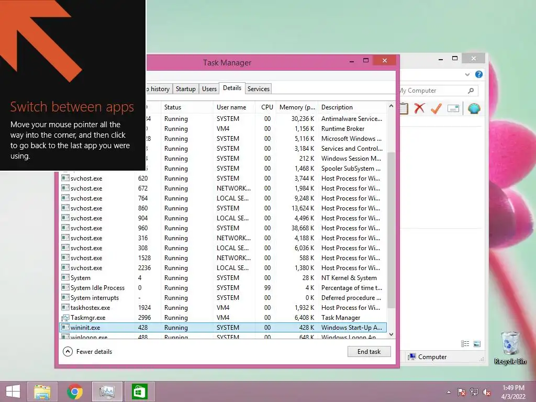The height and width of the screenshot is (402, 536).
Task: Click the scroll up arrow in the process list
Action: [x=391, y=106]
